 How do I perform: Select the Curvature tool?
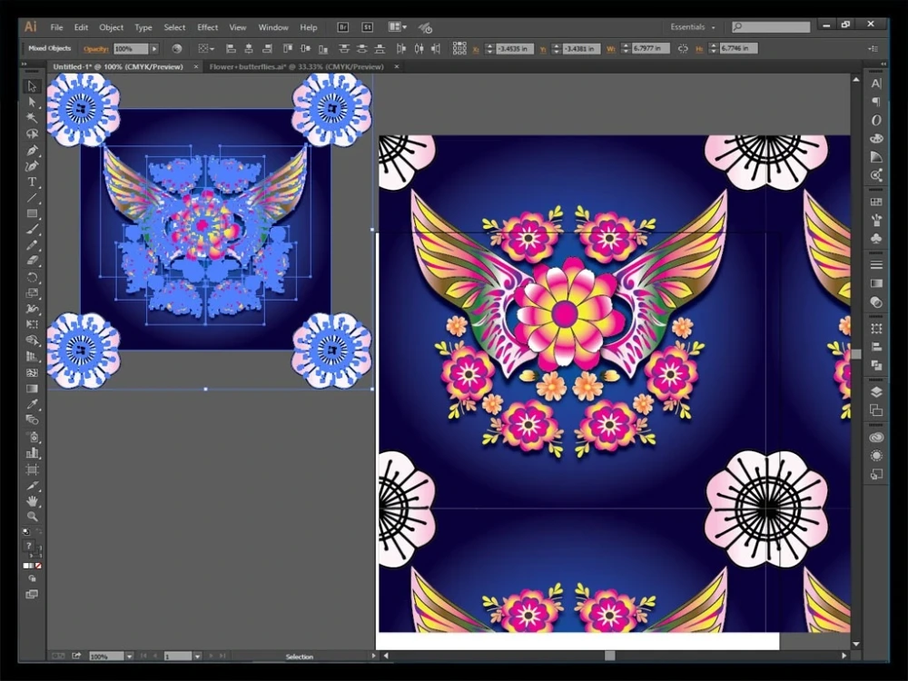click(32, 166)
